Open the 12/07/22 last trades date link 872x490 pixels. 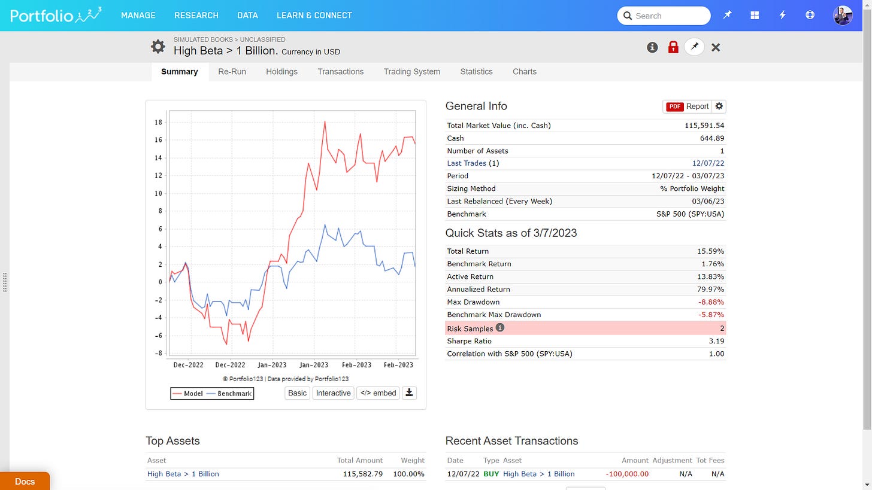pyautogui.click(x=708, y=163)
